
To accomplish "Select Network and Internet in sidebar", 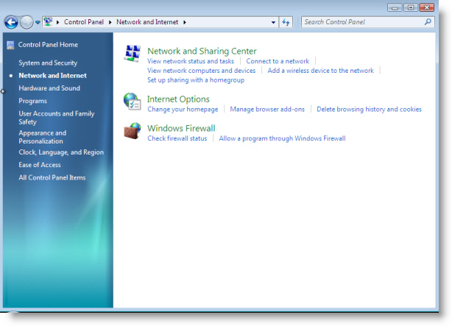I will pyautogui.click(x=52, y=76).
